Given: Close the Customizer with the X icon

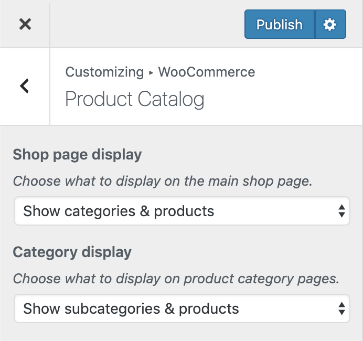Looking at the screenshot, I should pos(25,24).
